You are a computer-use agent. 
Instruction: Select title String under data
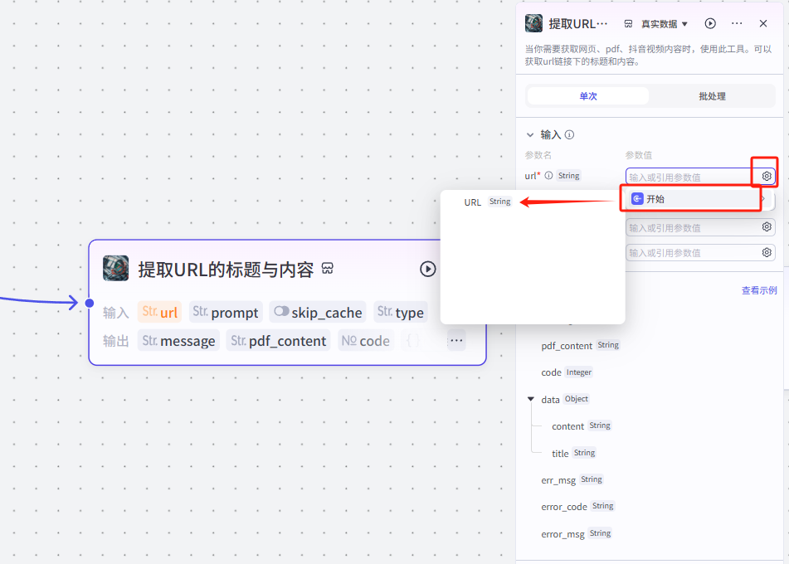(x=574, y=454)
